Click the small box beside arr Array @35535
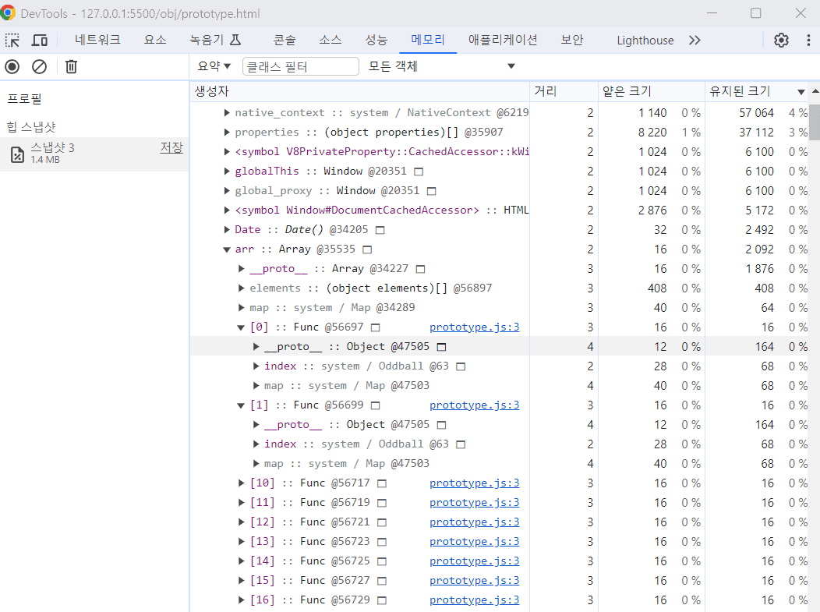 367,249
